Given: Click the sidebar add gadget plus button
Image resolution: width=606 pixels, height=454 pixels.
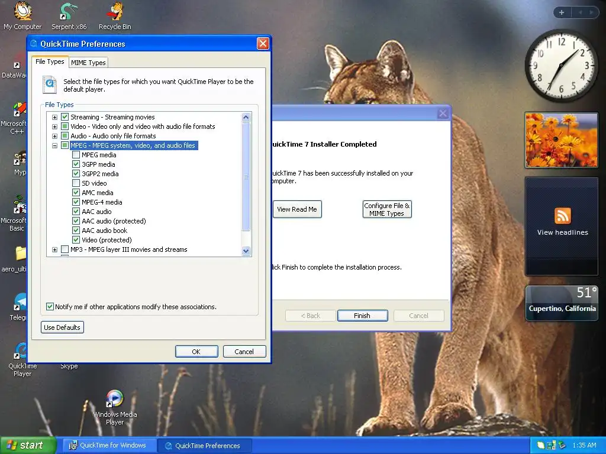Looking at the screenshot, I should coord(562,12).
